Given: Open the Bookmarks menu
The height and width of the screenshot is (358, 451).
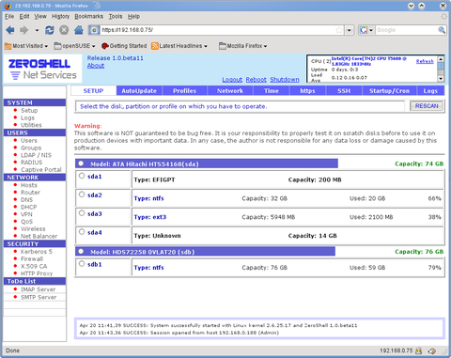Looking at the screenshot, I should click(88, 16).
